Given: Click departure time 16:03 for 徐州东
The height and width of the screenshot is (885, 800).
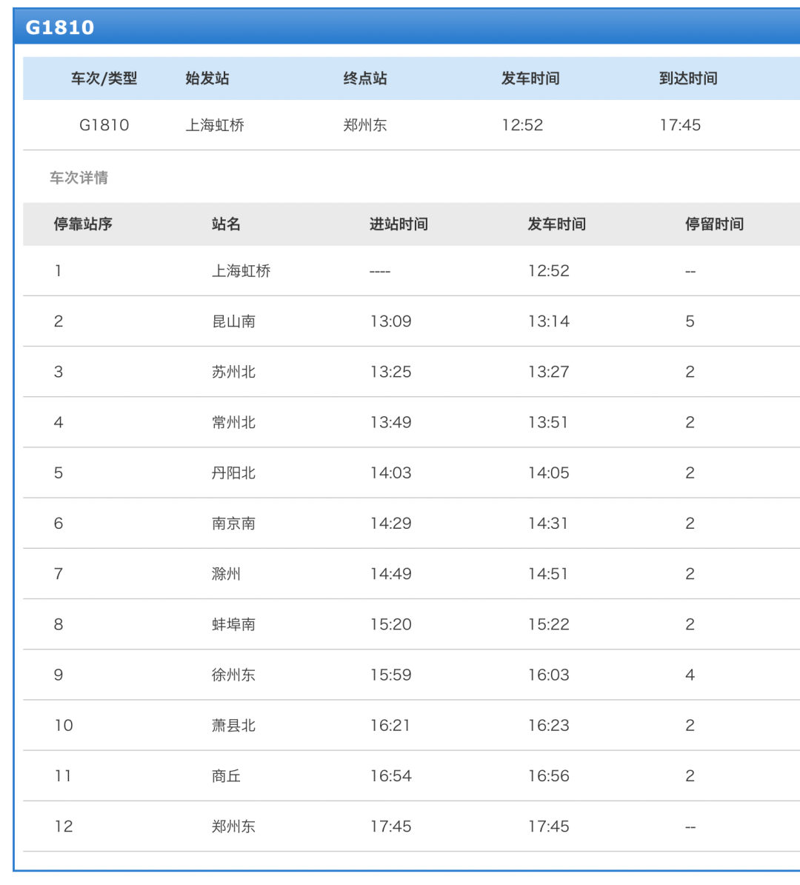Looking at the screenshot, I should (x=549, y=675).
